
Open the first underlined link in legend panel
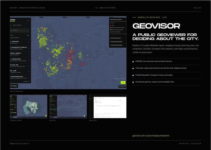(x=116, y=38)
